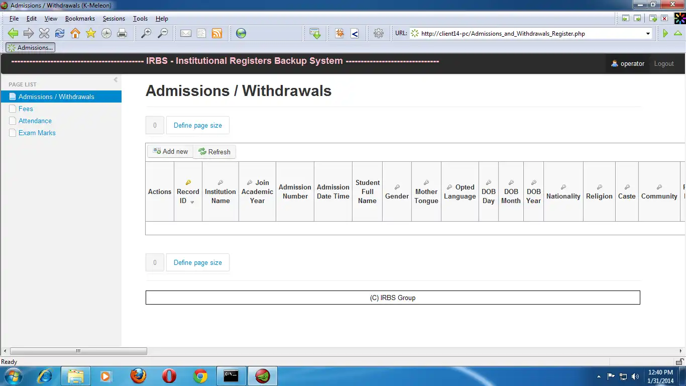Open the Tools menu
The image size is (686, 386).
click(140, 19)
